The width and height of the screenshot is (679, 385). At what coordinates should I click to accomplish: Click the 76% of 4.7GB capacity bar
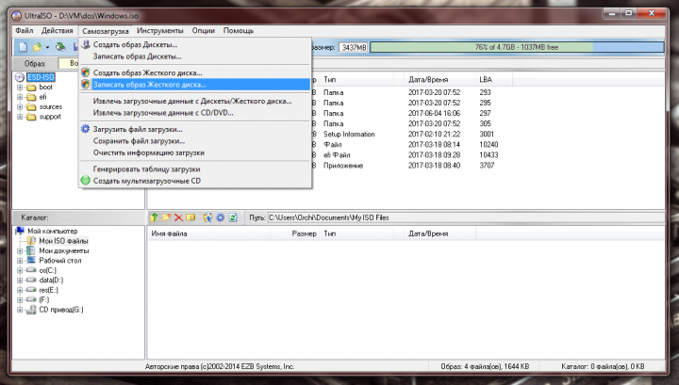click(x=517, y=47)
